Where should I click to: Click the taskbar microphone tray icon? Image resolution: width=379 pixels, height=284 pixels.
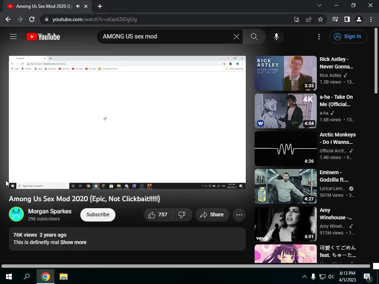[x=313, y=277]
